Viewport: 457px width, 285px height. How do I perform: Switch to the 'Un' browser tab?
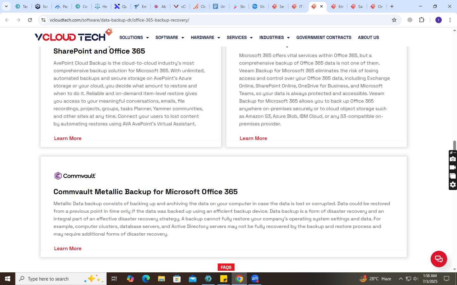(x=219, y=6)
